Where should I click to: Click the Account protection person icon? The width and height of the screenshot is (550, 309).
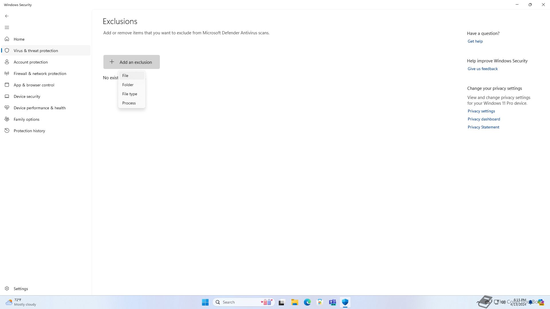click(x=7, y=62)
